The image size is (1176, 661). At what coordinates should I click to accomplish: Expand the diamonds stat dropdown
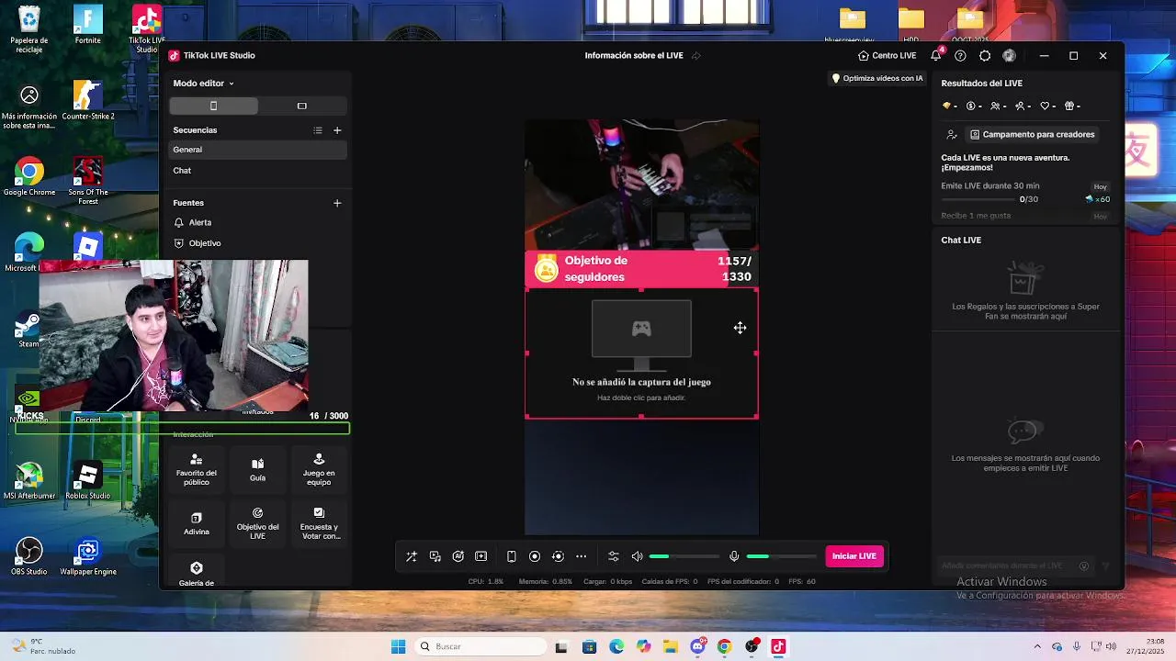point(949,106)
